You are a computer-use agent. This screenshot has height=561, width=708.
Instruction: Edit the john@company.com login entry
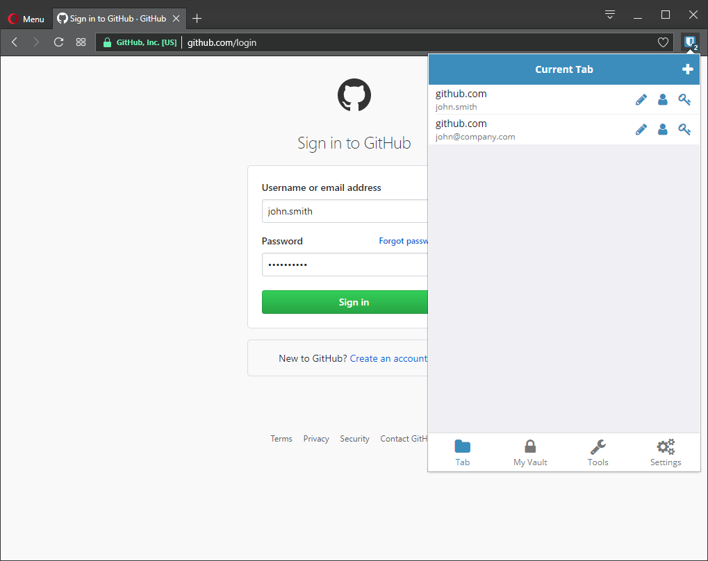tap(641, 130)
